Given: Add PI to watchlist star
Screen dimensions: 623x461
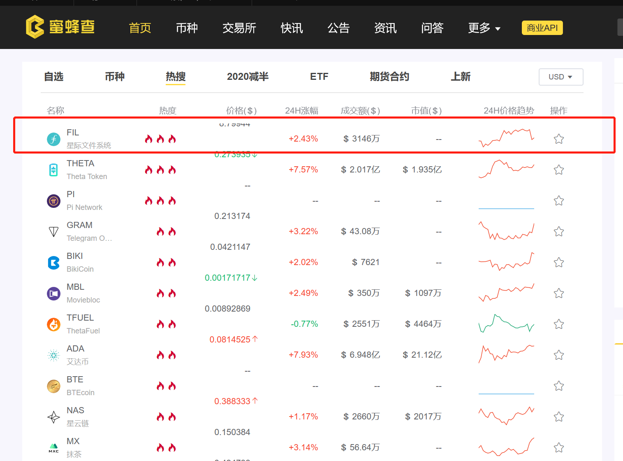Looking at the screenshot, I should click(558, 200).
